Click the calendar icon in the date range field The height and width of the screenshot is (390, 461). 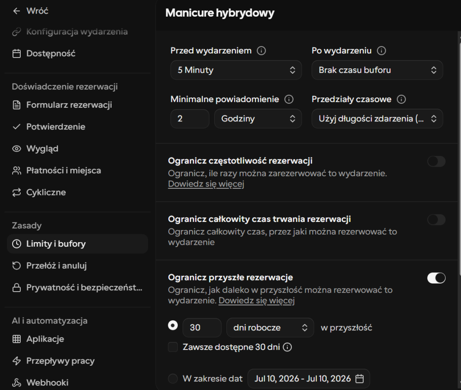359,379
